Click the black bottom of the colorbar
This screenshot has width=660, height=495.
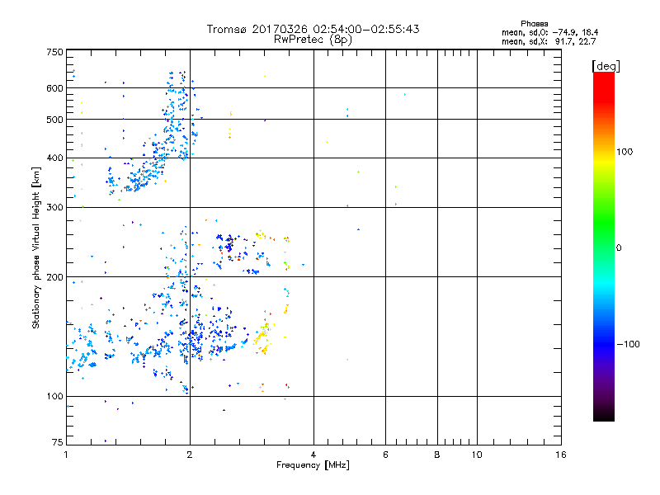[x=604, y=415]
